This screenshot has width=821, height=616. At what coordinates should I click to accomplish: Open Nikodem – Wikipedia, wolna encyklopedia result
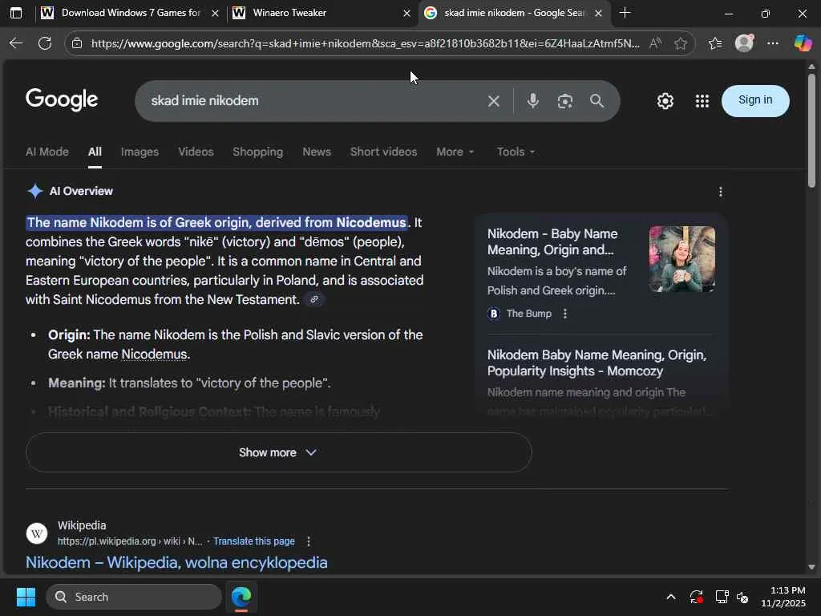pyautogui.click(x=176, y=562)
